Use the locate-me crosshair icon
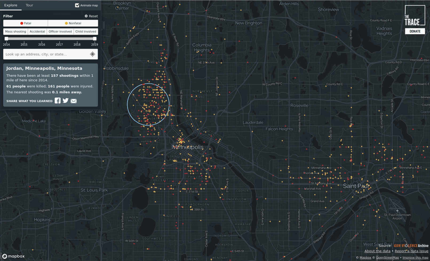This screenshot has height=261, width=430. 93,54
